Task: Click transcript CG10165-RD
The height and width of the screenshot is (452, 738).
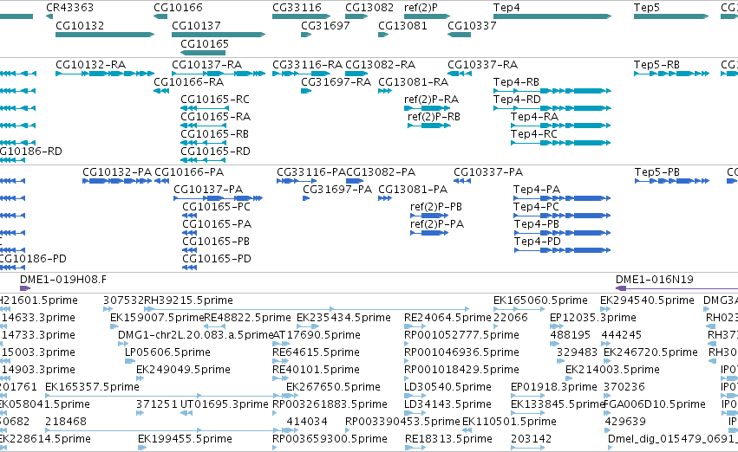Action: click(x=203, y=161)
